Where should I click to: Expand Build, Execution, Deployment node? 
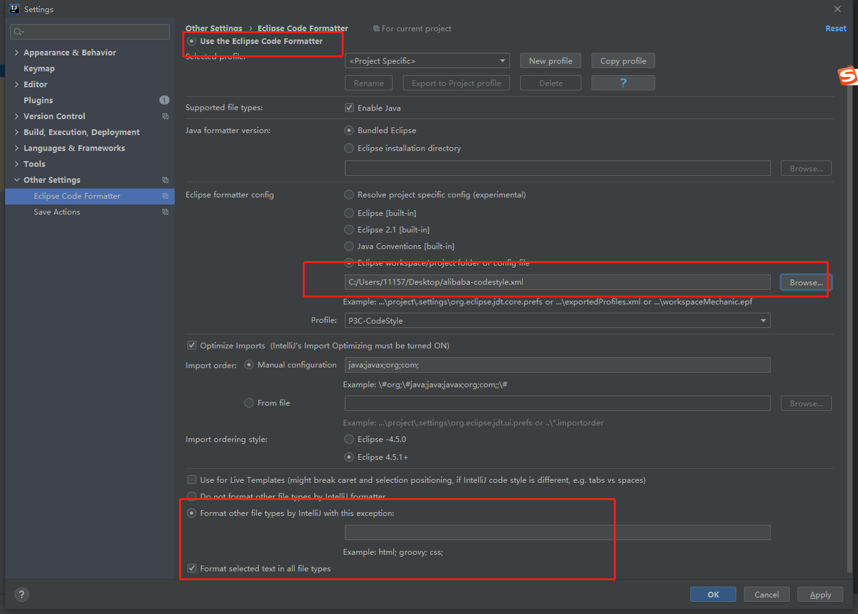point(17,132)
